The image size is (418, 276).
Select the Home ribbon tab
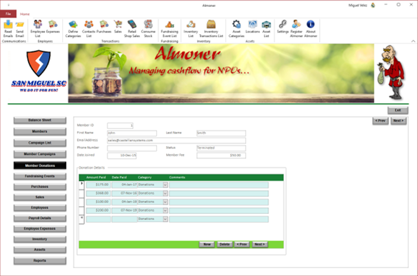(25, 14)
